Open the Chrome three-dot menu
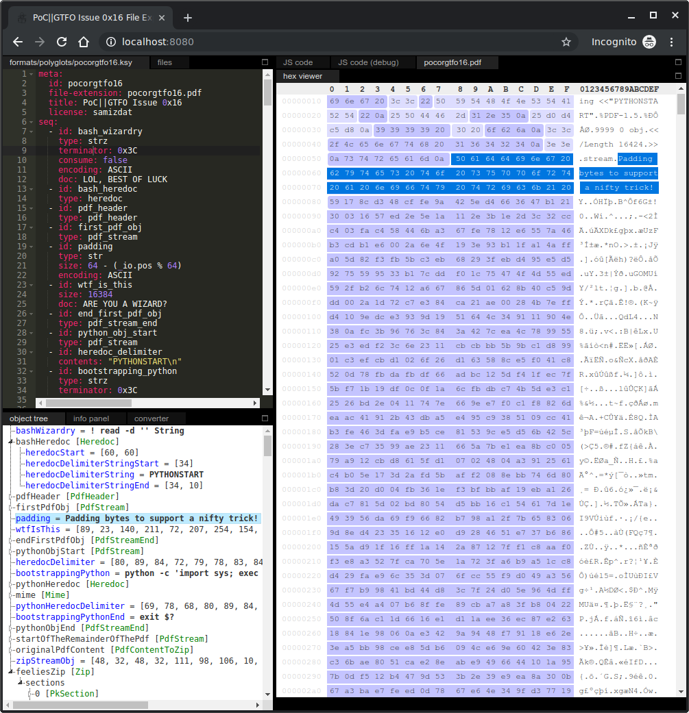Image resolution: width=689 pixels, height=713 pixels. coord(671,42)
